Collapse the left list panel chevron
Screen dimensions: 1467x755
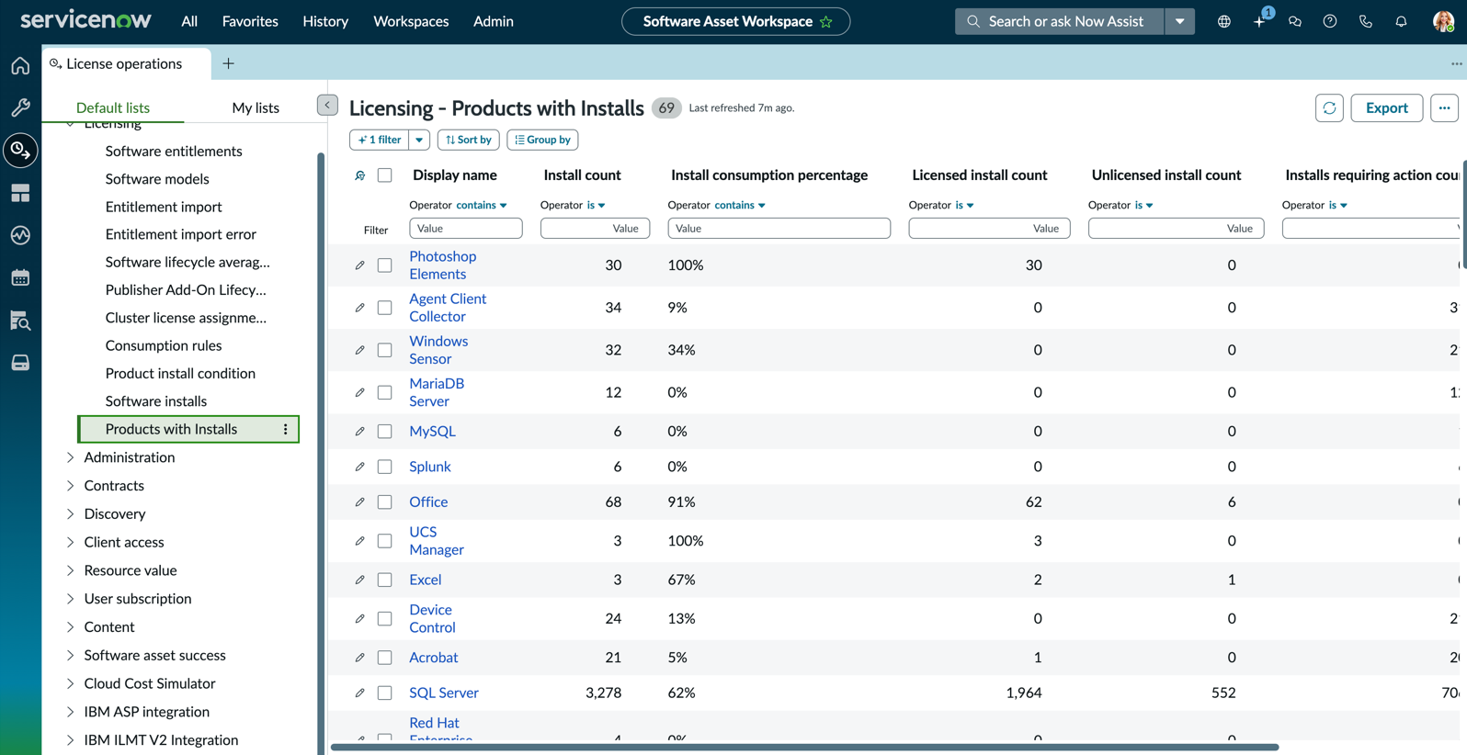click(327, 105)
